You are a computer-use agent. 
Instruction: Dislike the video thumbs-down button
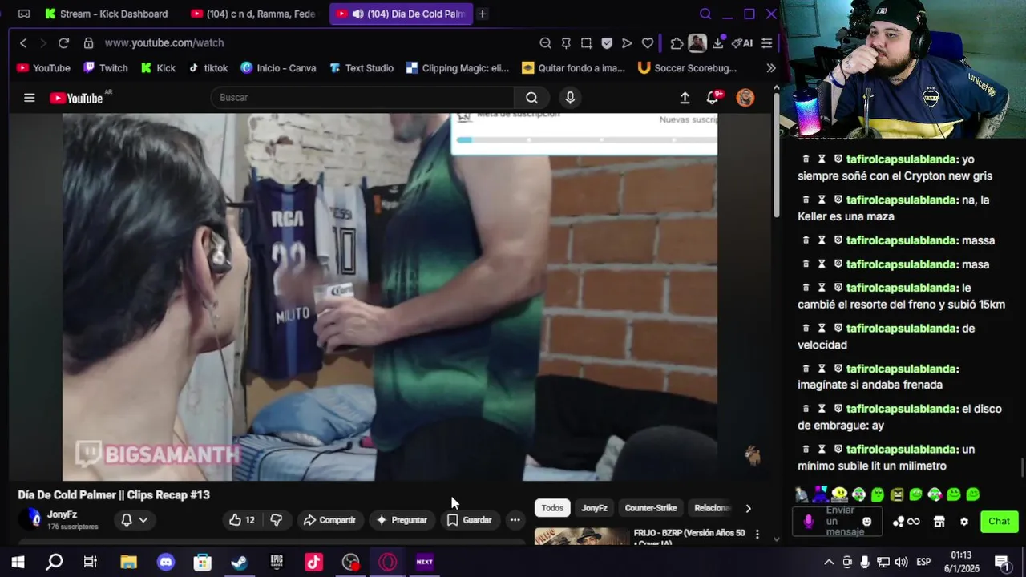tap(277, 520)
